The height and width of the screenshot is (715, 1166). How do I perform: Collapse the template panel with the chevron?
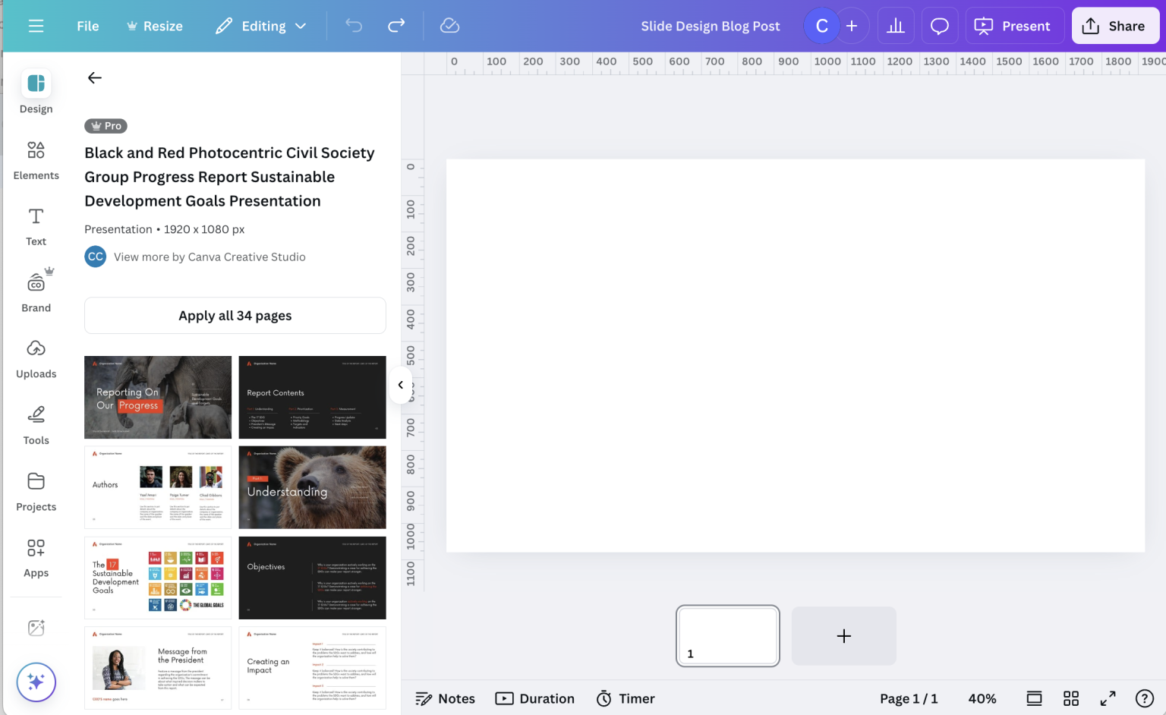(x=401, y=385)
